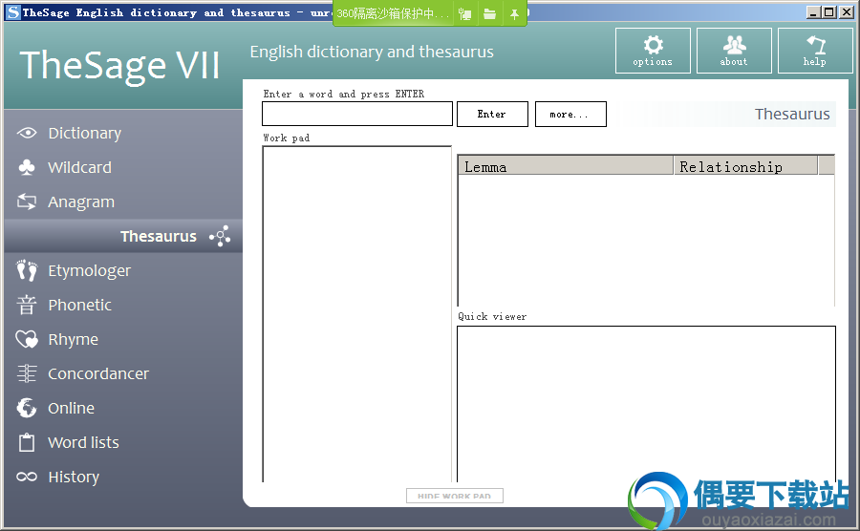
Task: Open help via the lamp icon
Action: click(816, 45)
